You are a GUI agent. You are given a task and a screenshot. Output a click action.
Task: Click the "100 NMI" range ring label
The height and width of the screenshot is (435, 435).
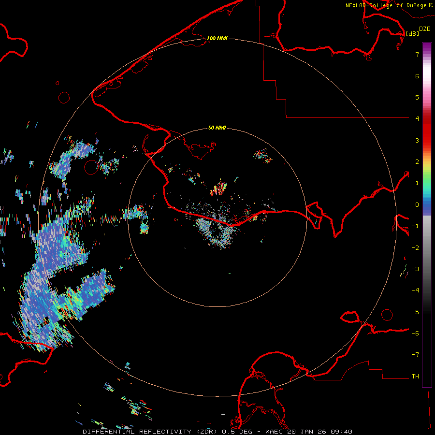coord(217,38)
